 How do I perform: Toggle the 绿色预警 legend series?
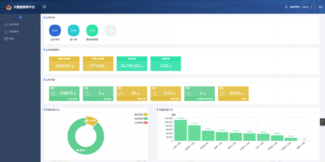pos(145,119)
